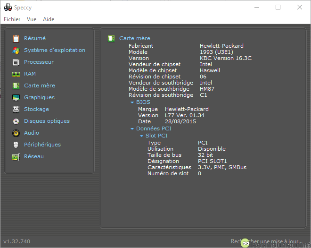This screenshot has width=311, height=248.
Task: Click the version number v1.32.740
Action: (x=17, y=241)
